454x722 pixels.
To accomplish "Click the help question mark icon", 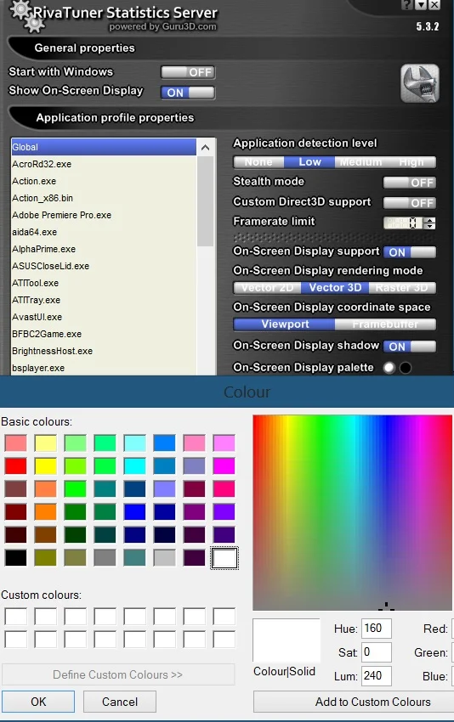I will 407,5.
